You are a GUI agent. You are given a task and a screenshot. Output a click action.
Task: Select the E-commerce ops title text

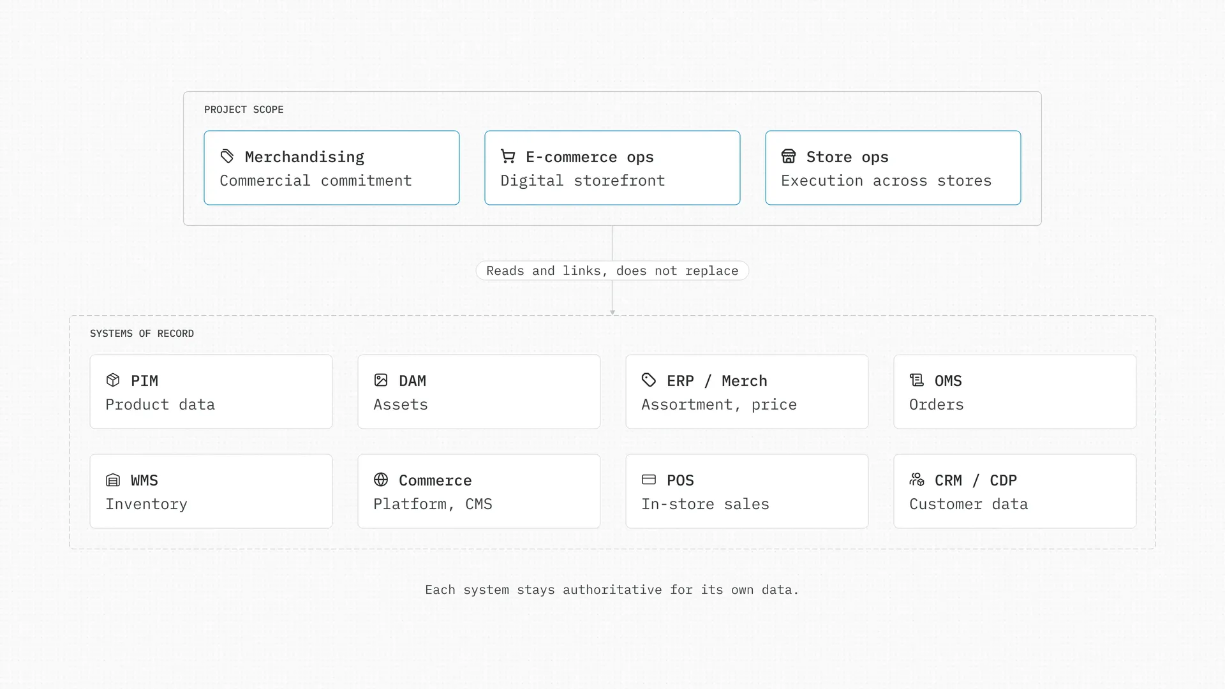(x=590, y=157)
